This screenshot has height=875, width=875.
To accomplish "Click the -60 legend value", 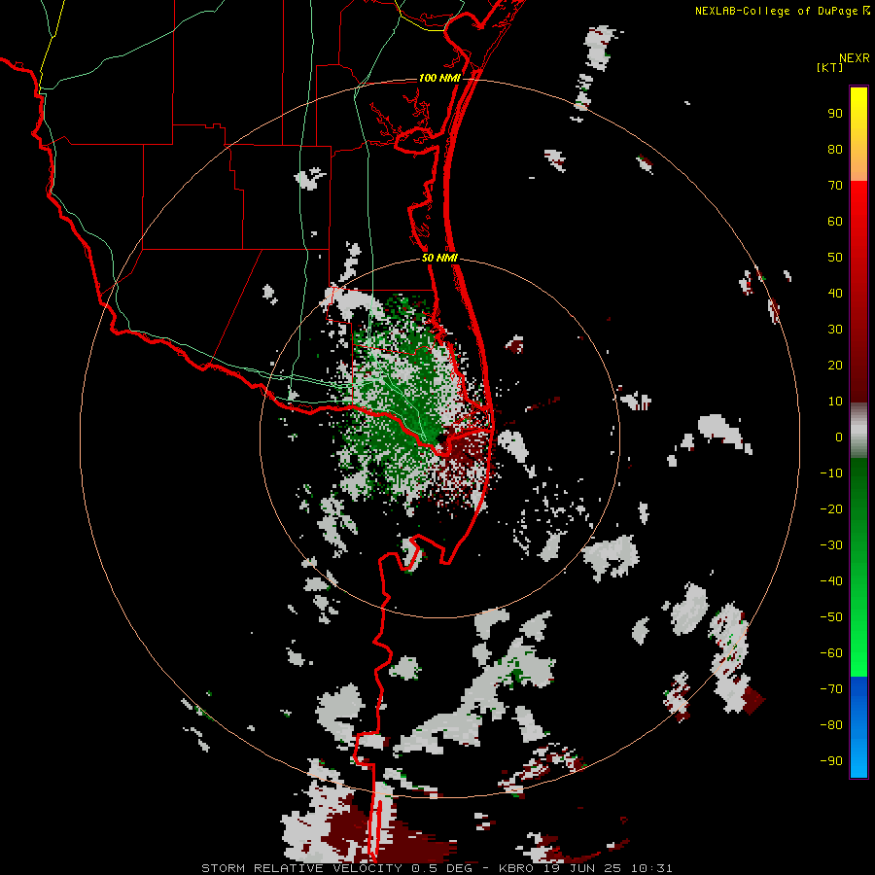I will point(831,653).
